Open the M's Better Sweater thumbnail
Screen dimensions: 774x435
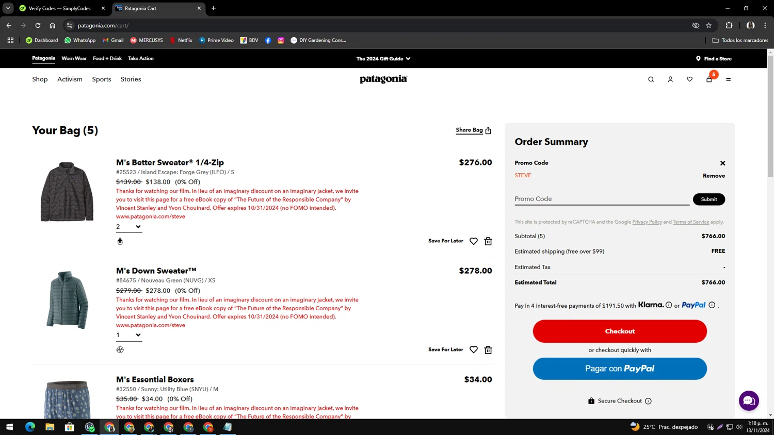pyautogui.click(x=67, y=192)
